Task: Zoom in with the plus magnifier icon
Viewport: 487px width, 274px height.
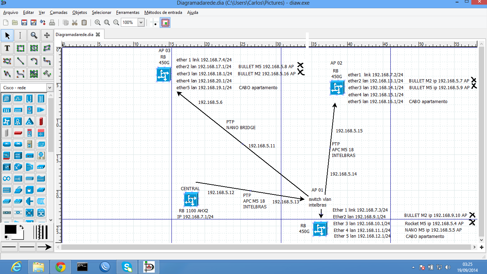Action: click(98, 22)
